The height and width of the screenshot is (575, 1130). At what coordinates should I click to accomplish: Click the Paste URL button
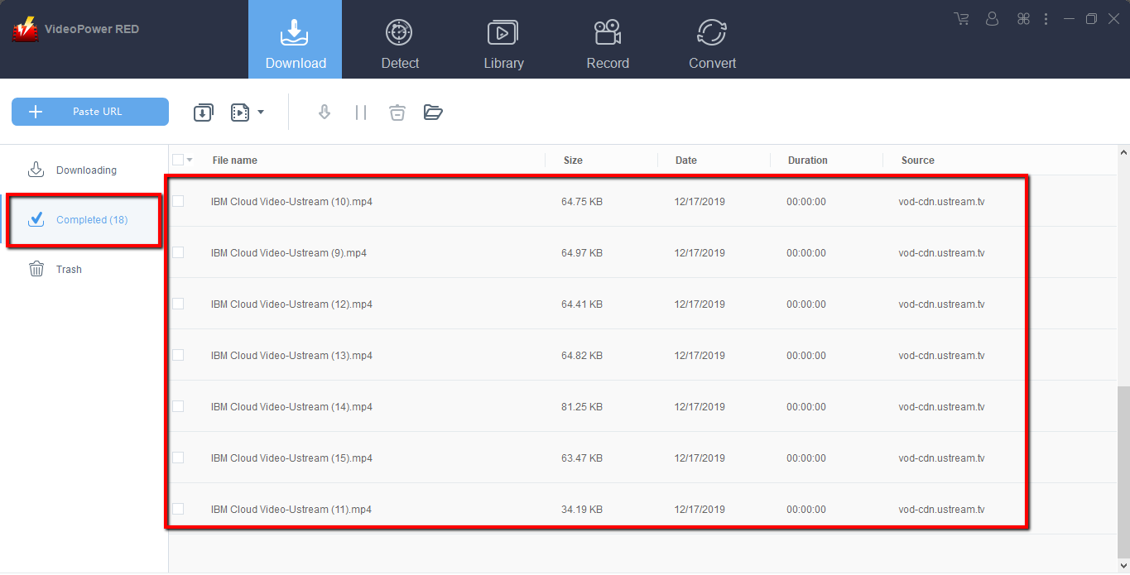tap(89, 111)
